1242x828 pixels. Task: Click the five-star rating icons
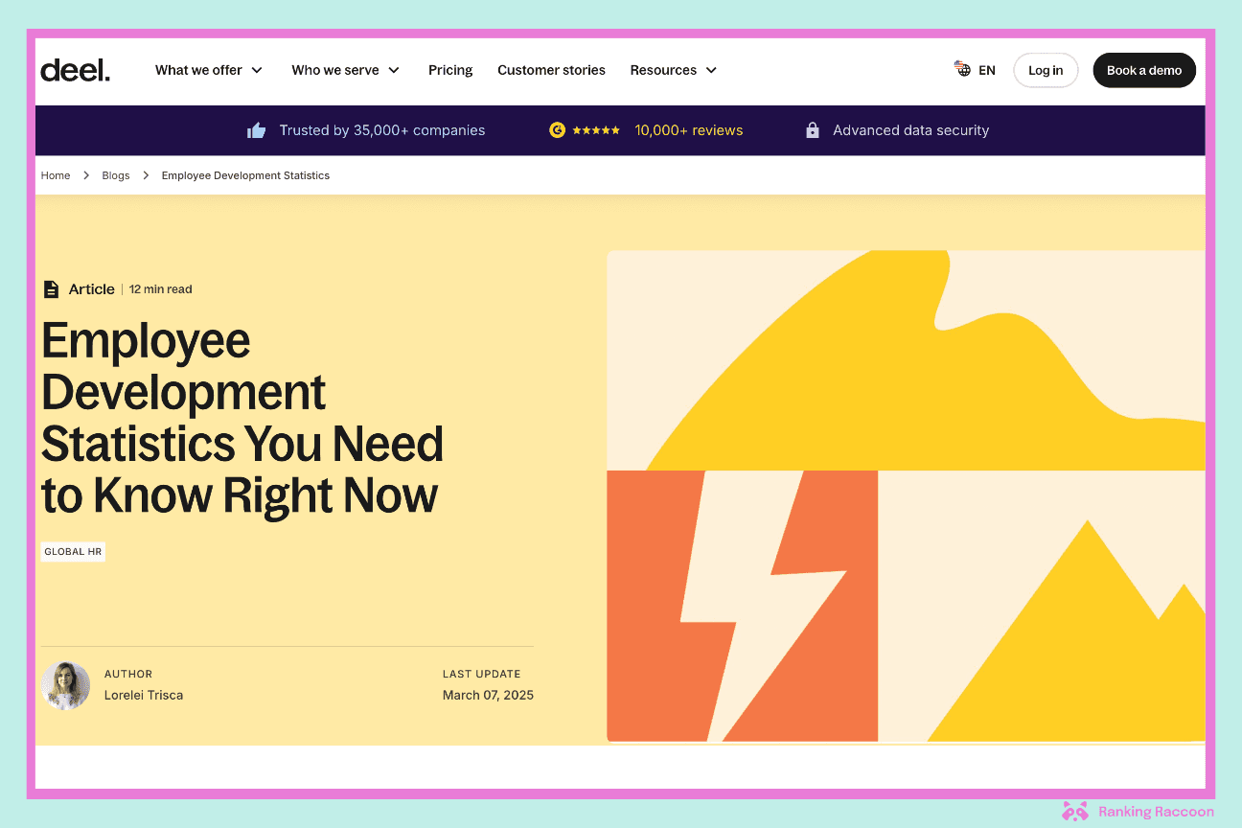point(596,130)
